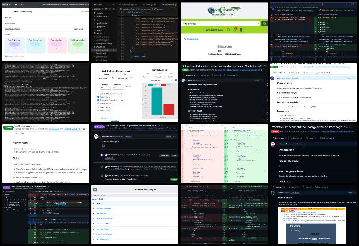Click the teal legend swatch above the chart
Image resolution: width=359 pixels, height=246 pixels.
(150, 85)
